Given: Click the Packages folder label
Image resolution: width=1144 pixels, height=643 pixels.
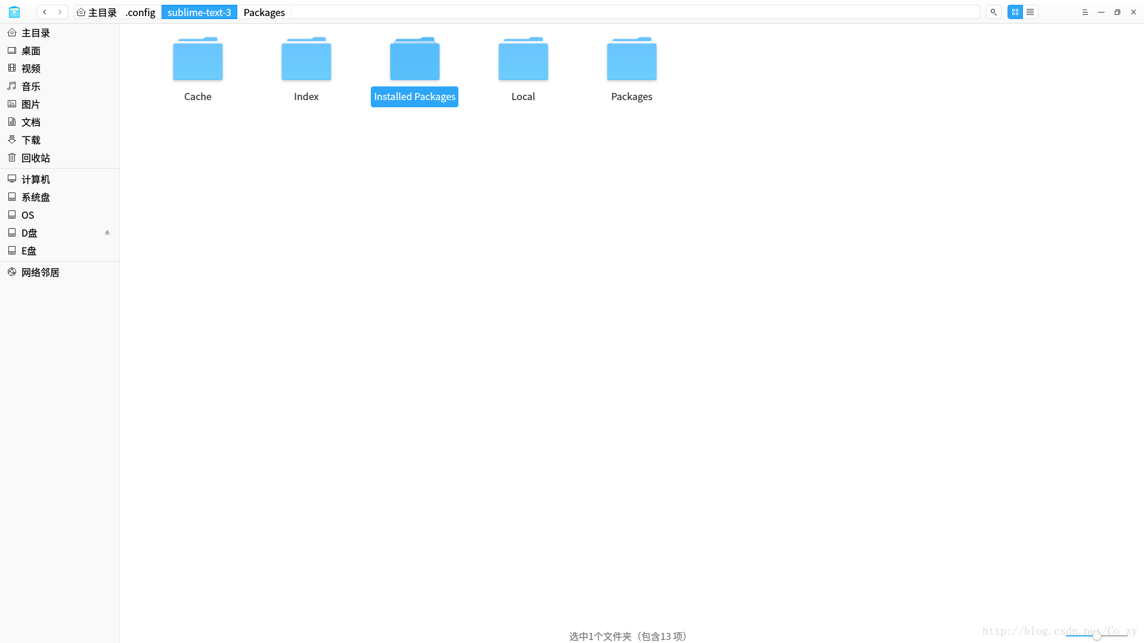Looking at the screenshot, I should point(631,97).
